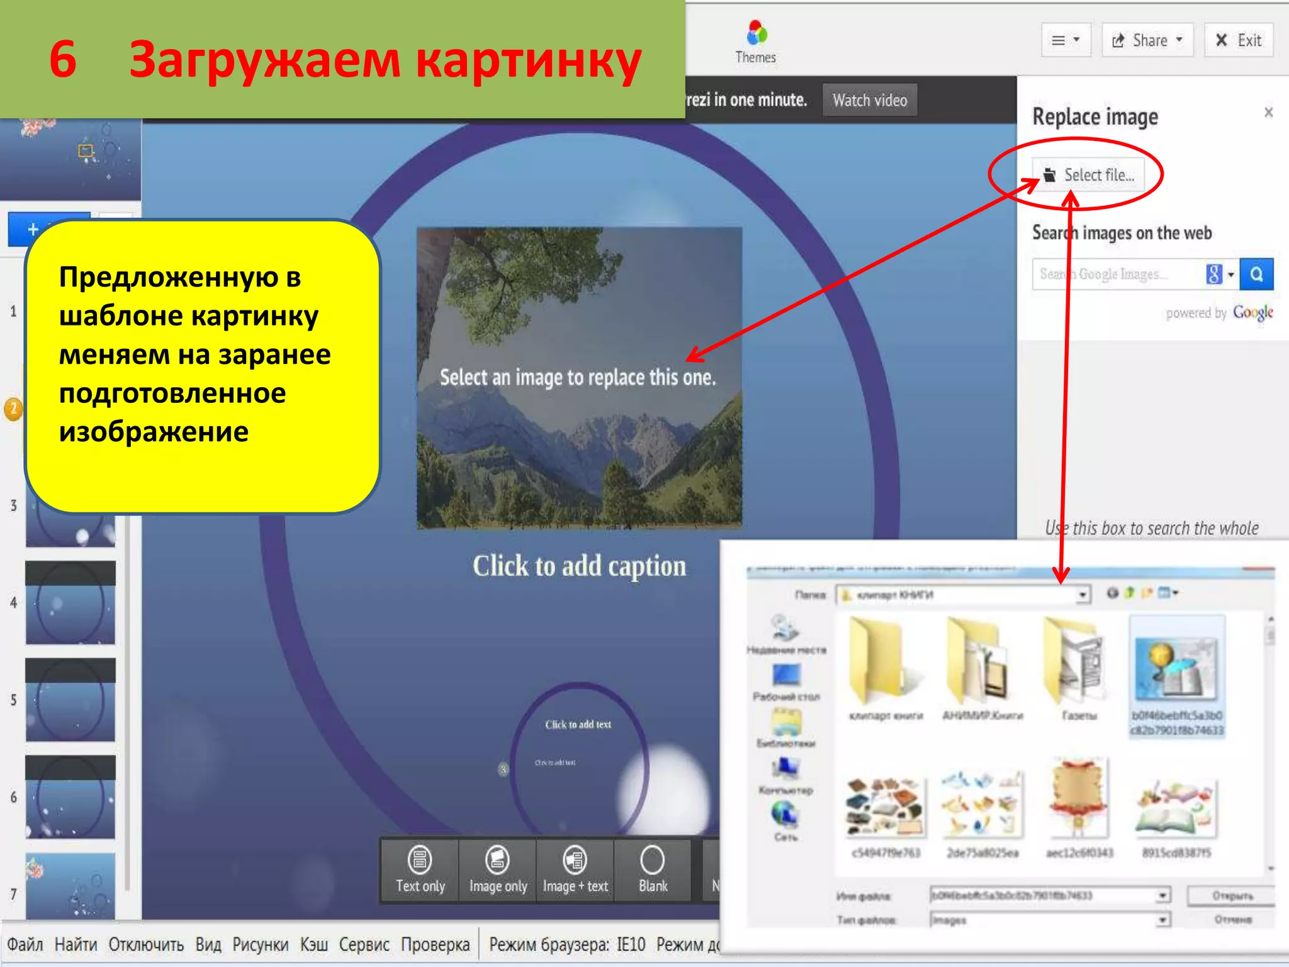Open the Themes color palette
The height and width of the screenshot is (967, 1289).
[x=756, y=42]
